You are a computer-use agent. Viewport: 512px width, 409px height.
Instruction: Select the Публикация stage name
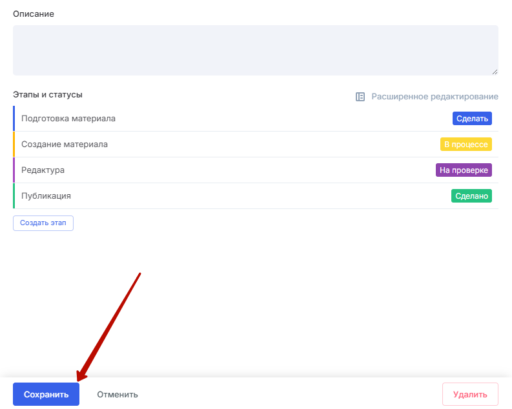coord(46,196)
